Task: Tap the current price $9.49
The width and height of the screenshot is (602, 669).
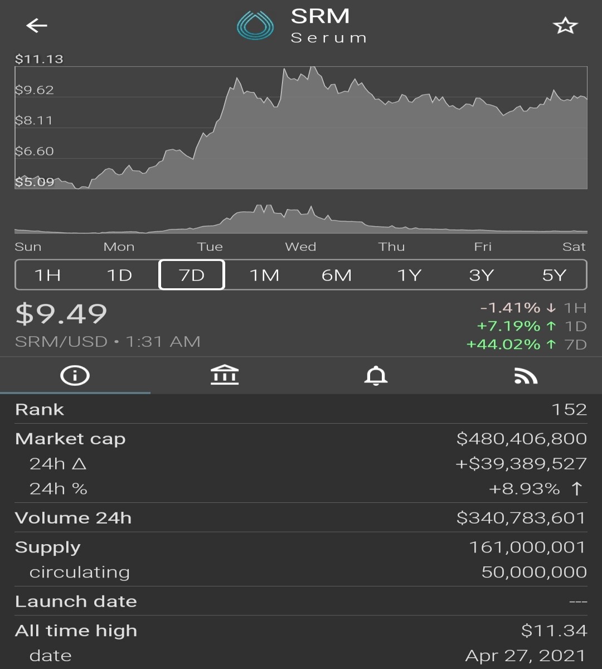Action: coord(61,314)
